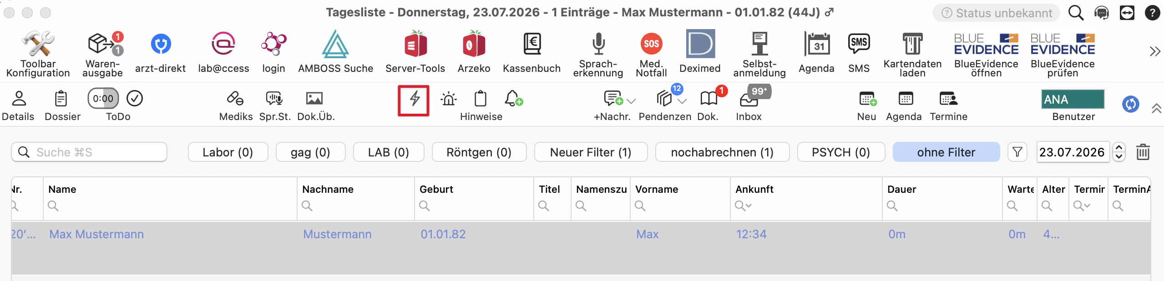Click the lightning bolt icon
The height and width of the screenshot is (281, 1164).
coord(414,100)
